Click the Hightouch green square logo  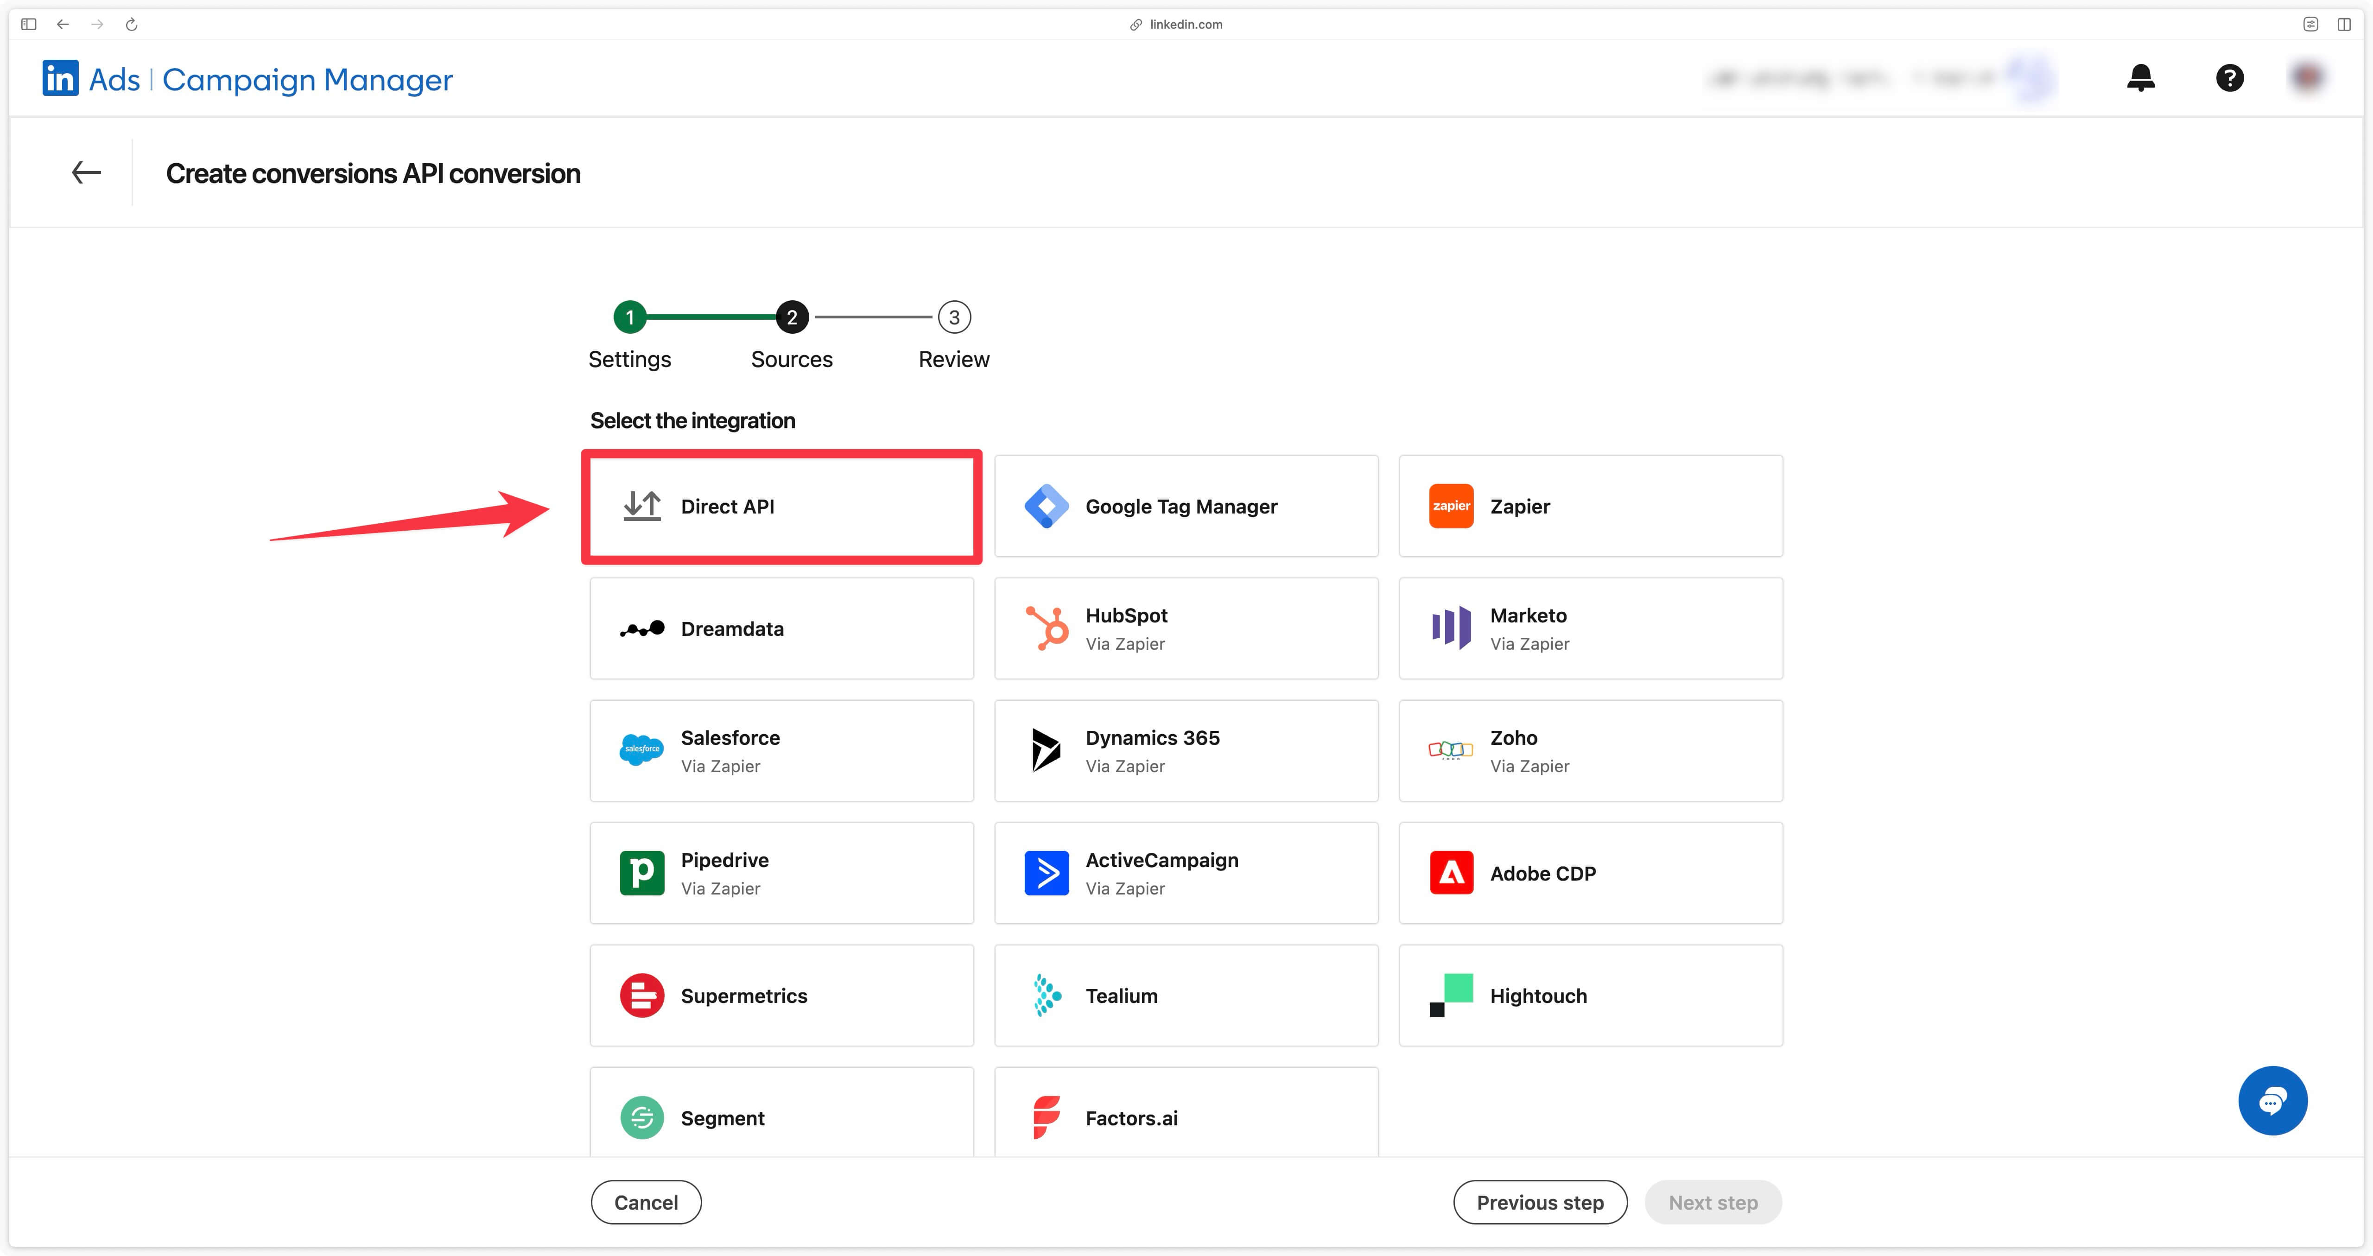click(1451, 995)
